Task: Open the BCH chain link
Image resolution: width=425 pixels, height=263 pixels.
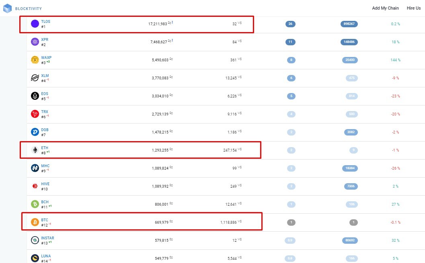Action: click(x=45, y=202)
